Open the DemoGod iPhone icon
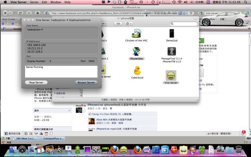The height and width of the screenshot is (157, 251). (x=172, y=33)
